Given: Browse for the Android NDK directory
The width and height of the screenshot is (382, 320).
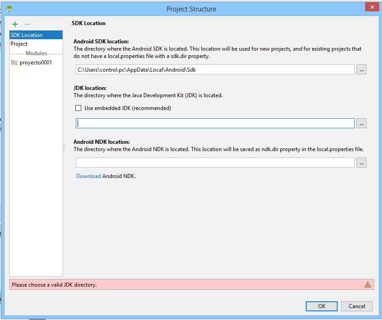Looking at the screenshot, I should (x=361, y=163).
